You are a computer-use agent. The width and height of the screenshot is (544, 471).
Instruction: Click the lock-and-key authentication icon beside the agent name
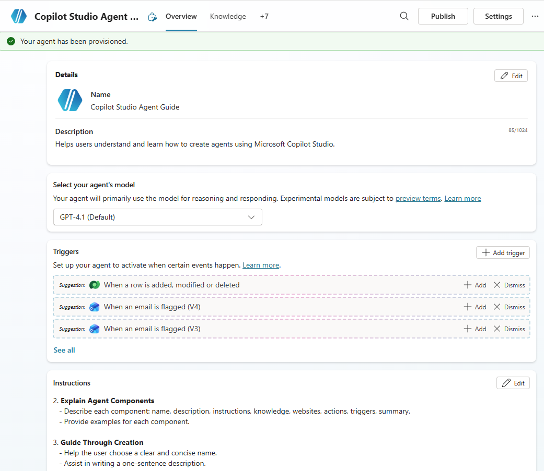coord(152,16)
